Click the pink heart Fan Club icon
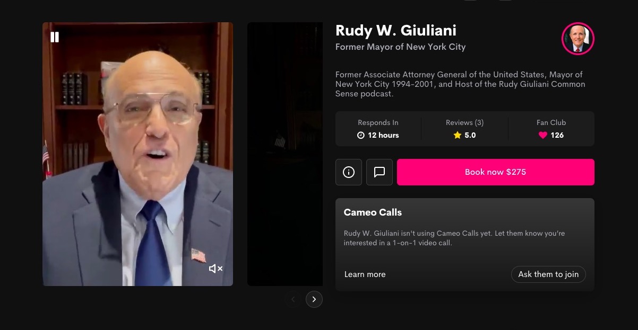This screenshot has width=638, height=330. [x=542, y=135]
